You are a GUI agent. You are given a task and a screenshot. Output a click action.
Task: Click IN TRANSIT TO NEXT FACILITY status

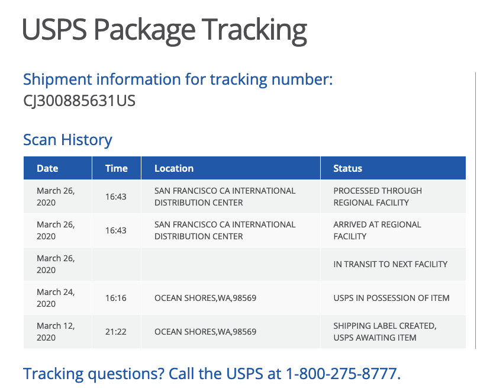[x=391, y=264]
